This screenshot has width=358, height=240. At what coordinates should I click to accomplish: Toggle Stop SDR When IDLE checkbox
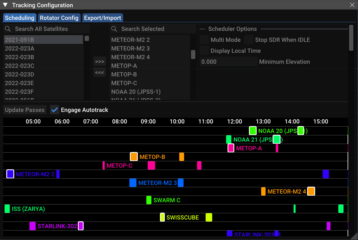pyautogui.click(x=249, y=40)
